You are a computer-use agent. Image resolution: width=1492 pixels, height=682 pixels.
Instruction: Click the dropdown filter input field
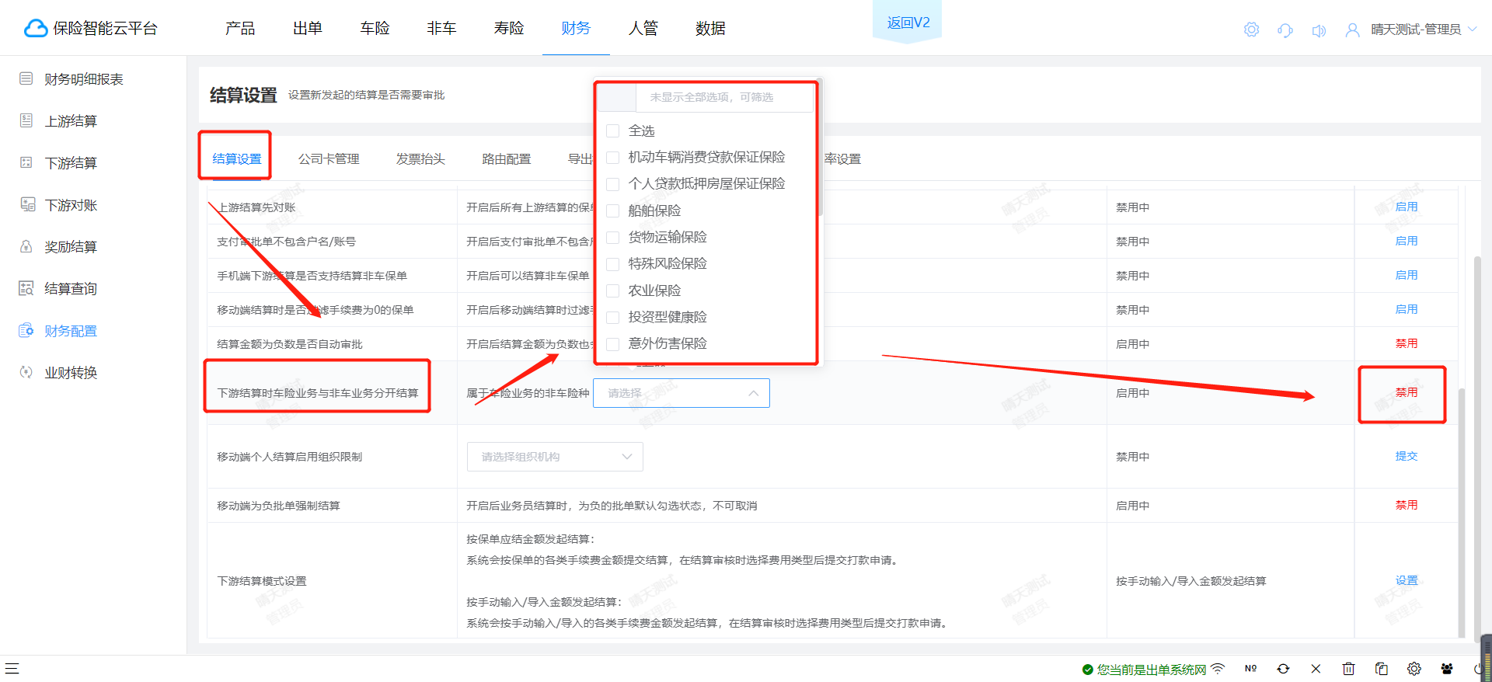click(x=724, y=97)
